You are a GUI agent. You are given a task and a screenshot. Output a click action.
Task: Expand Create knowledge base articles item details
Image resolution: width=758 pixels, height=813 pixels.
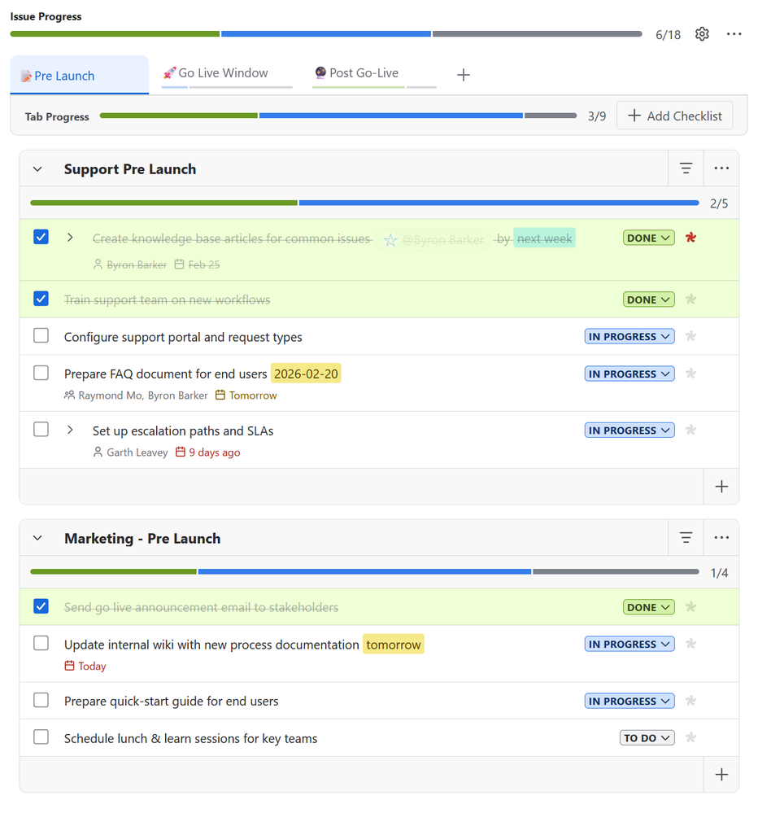[x=70, y=238]
